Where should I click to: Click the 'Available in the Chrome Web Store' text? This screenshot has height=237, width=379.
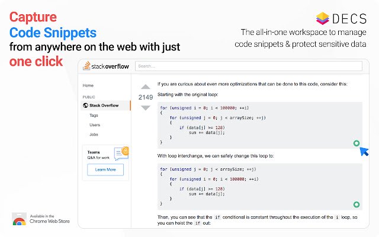pos(50,219)
